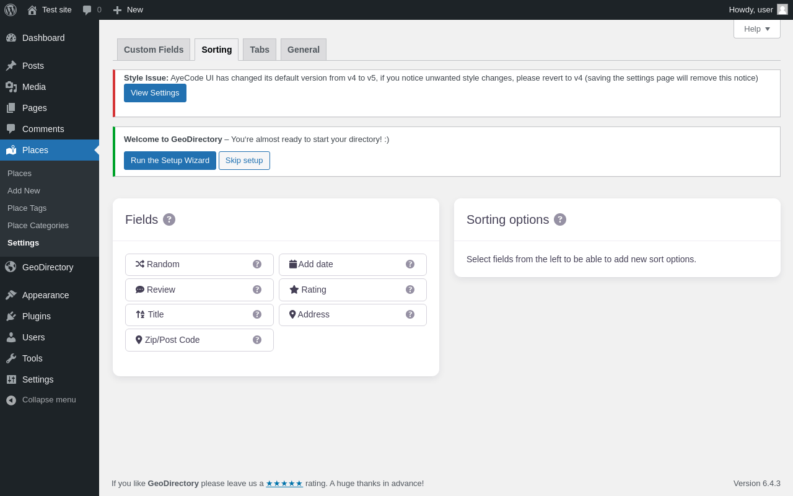
Task: Click the help icon on Random field
Action: [x=257, y=264]
